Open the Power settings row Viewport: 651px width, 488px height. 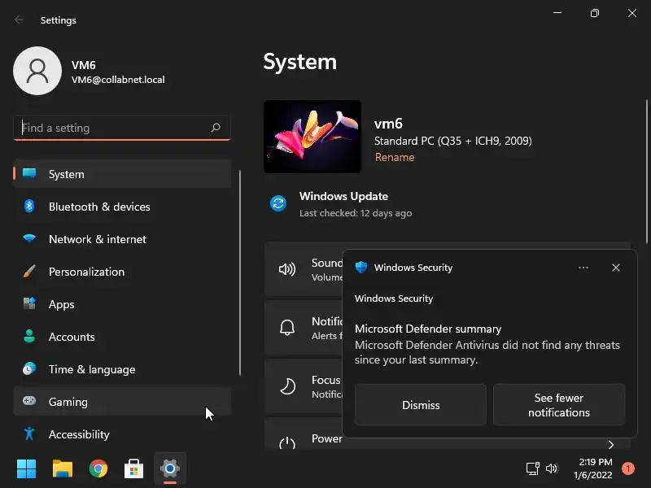447,434
